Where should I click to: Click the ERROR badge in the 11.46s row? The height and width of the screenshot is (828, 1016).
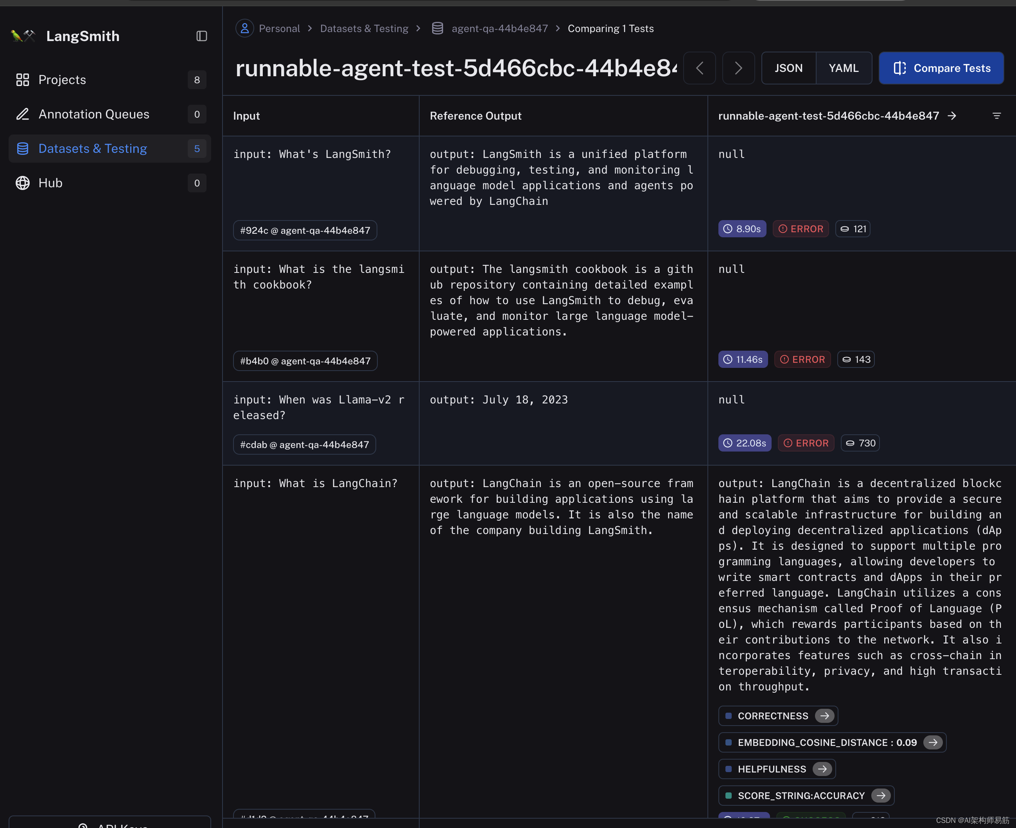(x=803, y=360)
